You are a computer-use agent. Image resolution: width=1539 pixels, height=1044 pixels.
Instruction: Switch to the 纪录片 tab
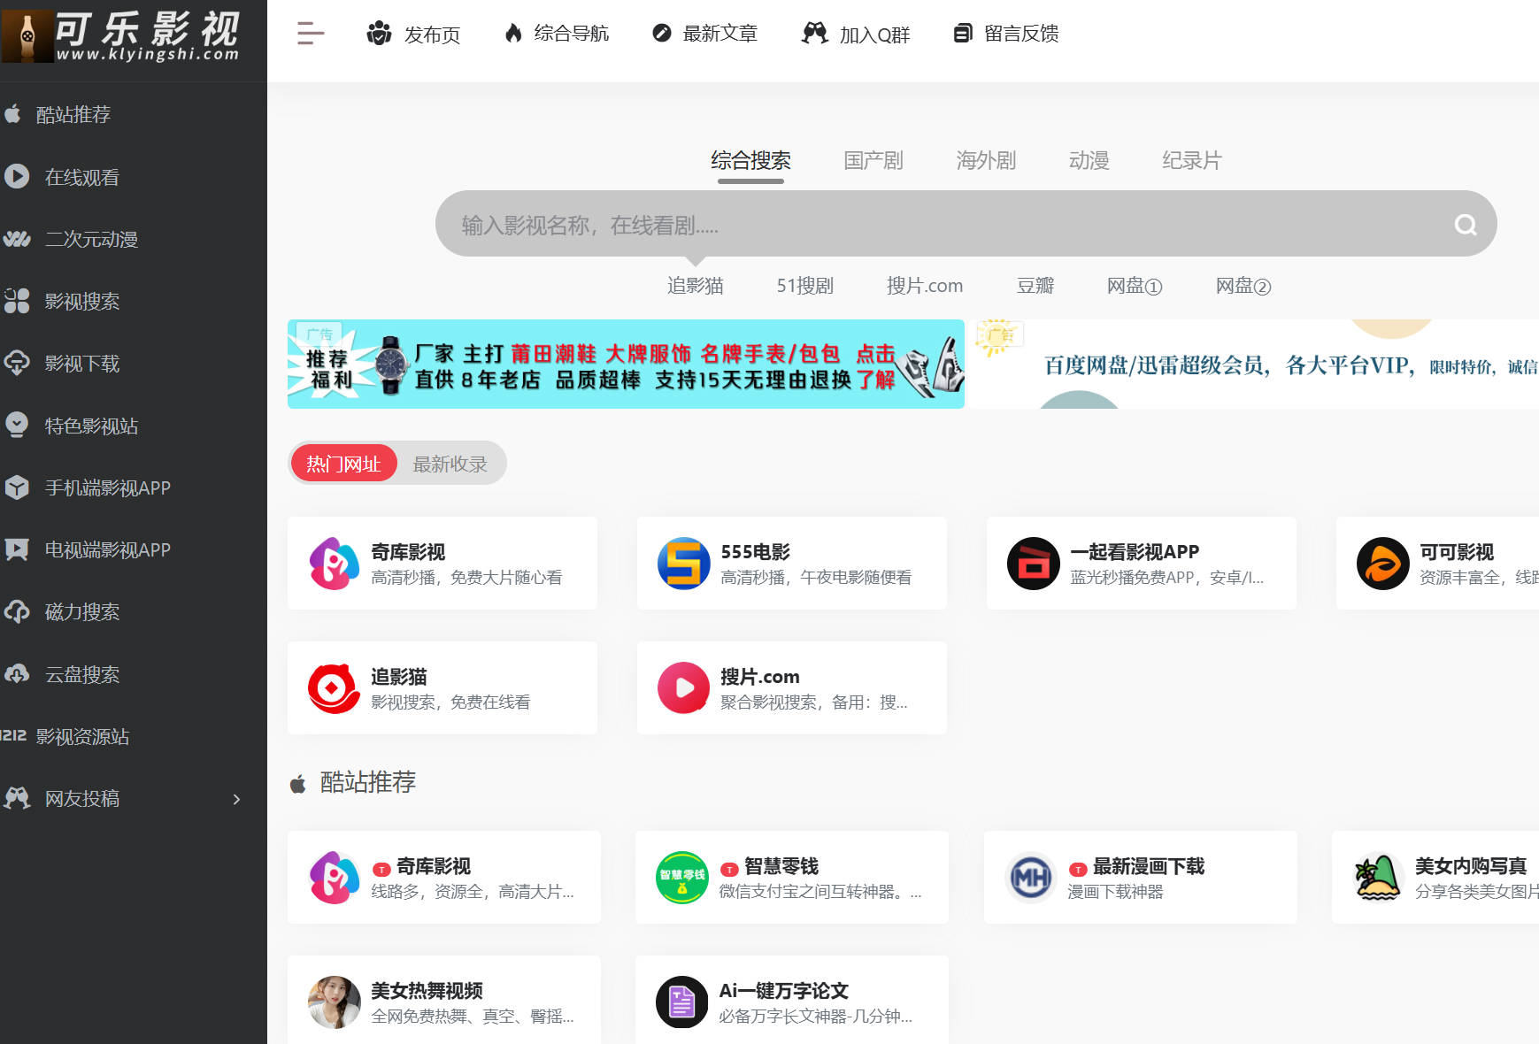[x=1190, y=160]
